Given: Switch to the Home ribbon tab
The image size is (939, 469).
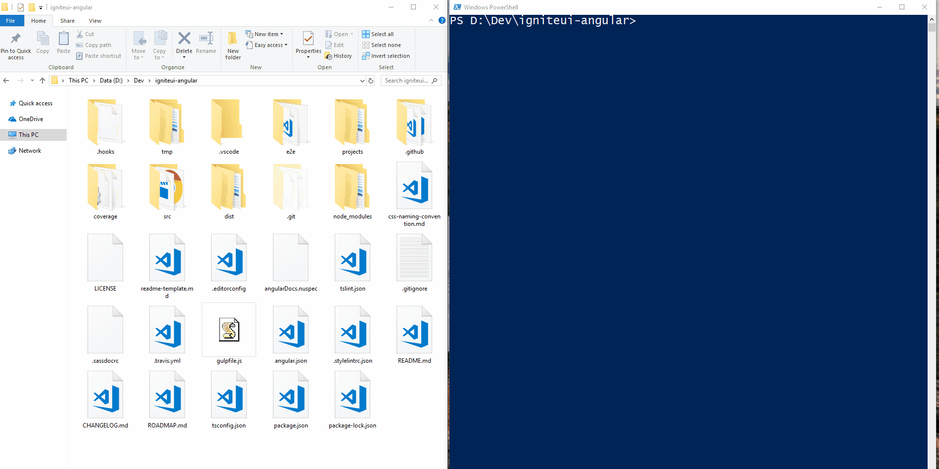Looking at the screenshot, I should (x=39, y=21).
